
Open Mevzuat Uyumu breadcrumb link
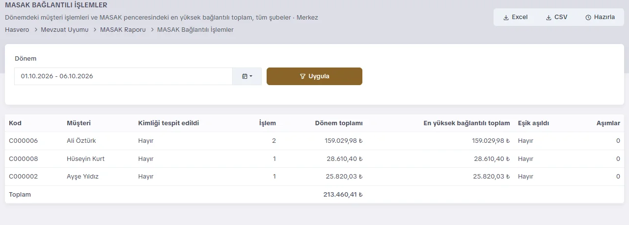(x=65, y=30)
